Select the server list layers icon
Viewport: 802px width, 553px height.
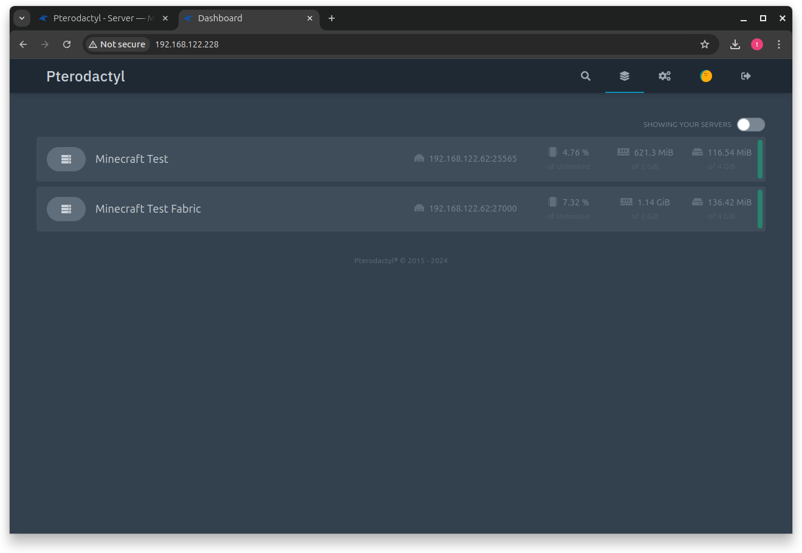pos(624,76)
